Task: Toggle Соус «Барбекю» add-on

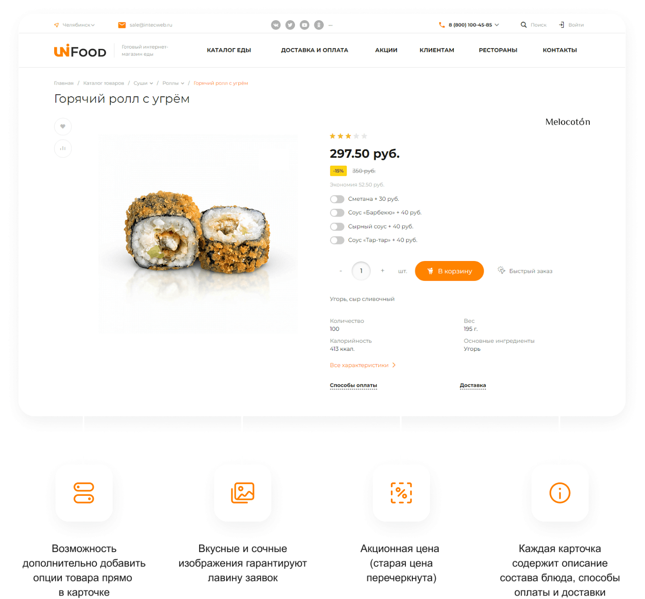Action: pos(337,213)
